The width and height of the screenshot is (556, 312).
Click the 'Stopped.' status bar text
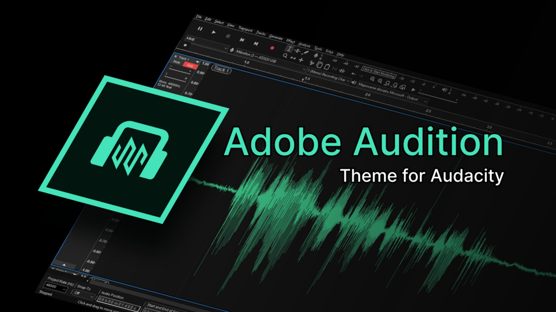coord(45,293)
